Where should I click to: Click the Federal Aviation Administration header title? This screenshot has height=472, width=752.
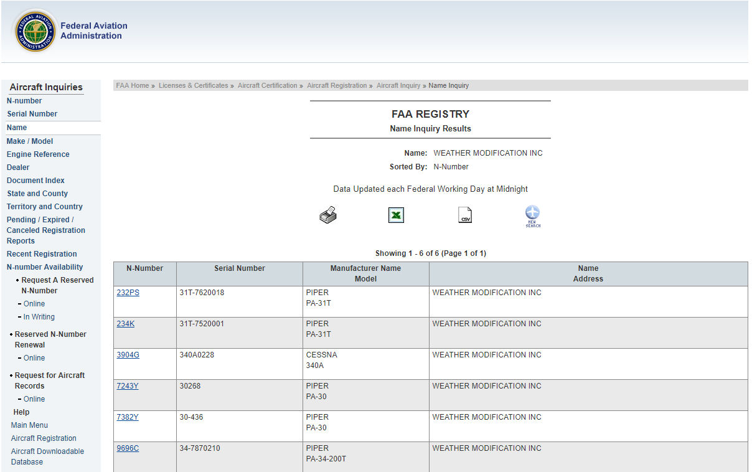click(x=94, y=31)
